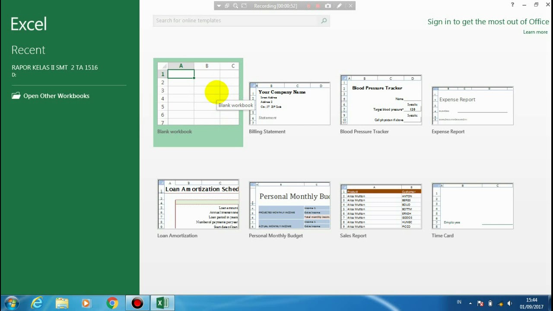The width and height of the screenshot is (553, 311).
Task: Click the IN language indicator in taskbar
Action: tap(459, 302)
